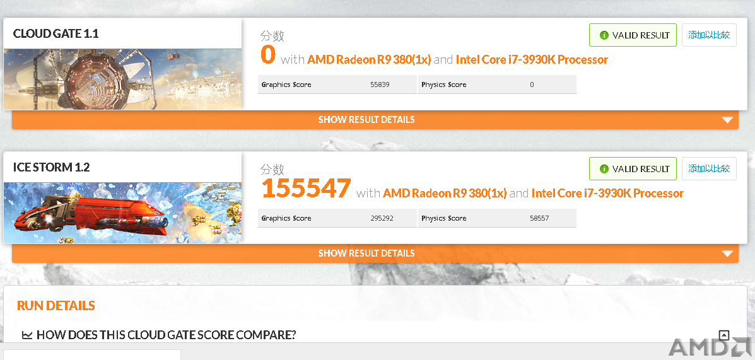Click chart icon beside score compare heading
755x360 pixels.
tap(28, 335)
